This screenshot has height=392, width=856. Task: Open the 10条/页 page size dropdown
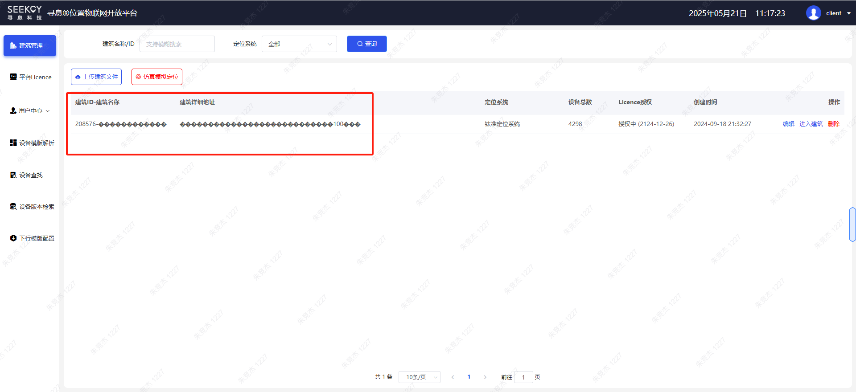pyautogui.click(x=420, y=377)
